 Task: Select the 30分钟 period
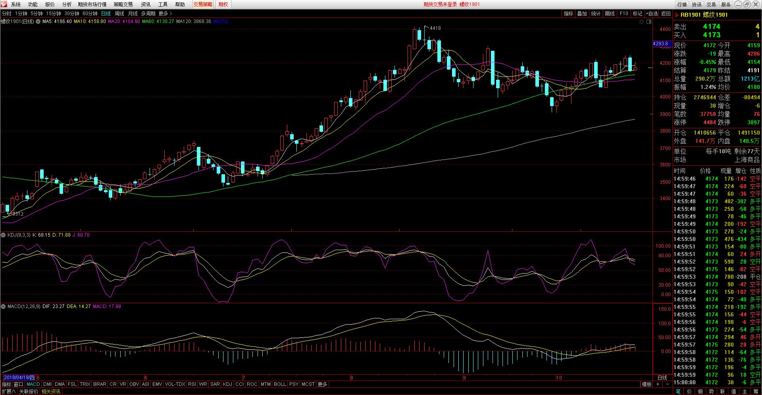(72, 13)
